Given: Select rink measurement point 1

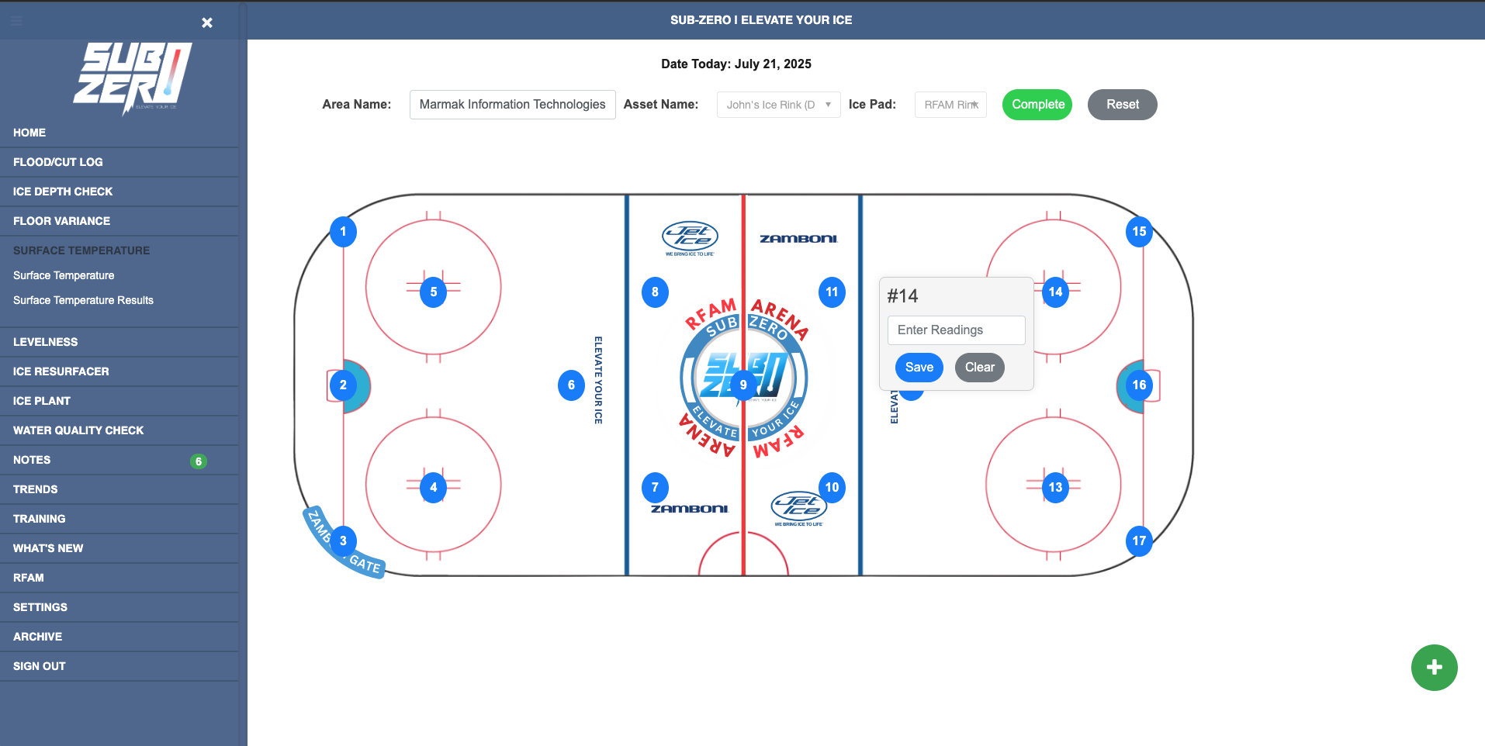Looking at the screenshot, I should (x=343, y=231).
